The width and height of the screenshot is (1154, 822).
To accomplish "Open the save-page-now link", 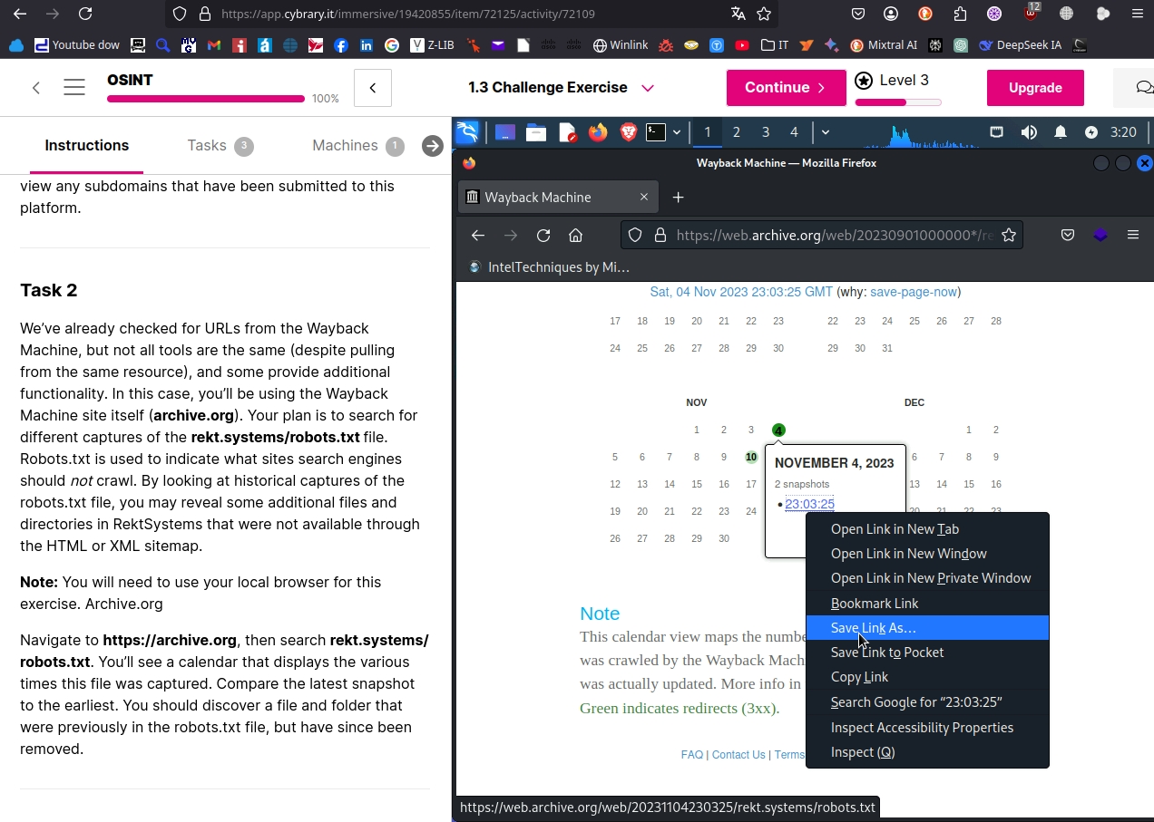I will 914,292.
